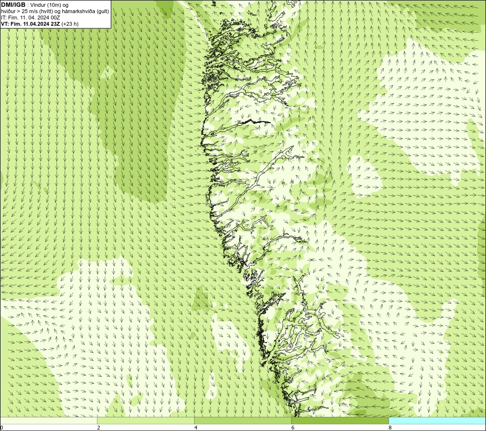Click the DMI/IGB title text
The height and width of the screenshot is (431, 486).
[x=13, y=5]
